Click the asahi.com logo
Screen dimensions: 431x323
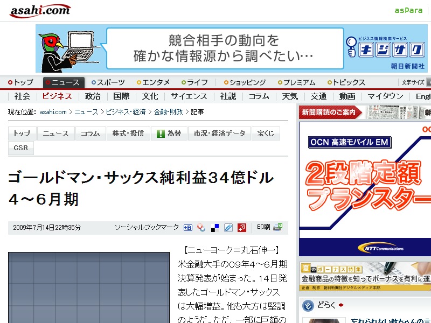tap(40, 11)
